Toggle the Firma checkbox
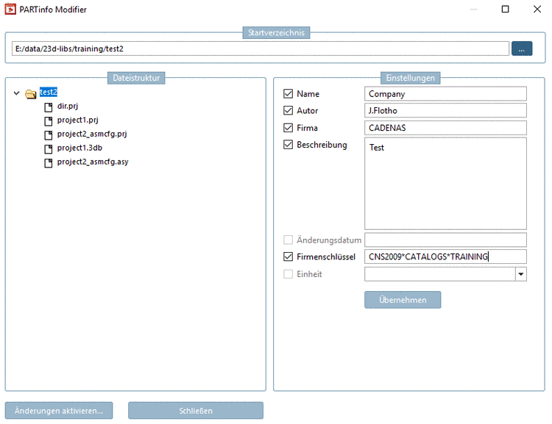The width and height of the screenshot is (552, 424). [288, 128]
